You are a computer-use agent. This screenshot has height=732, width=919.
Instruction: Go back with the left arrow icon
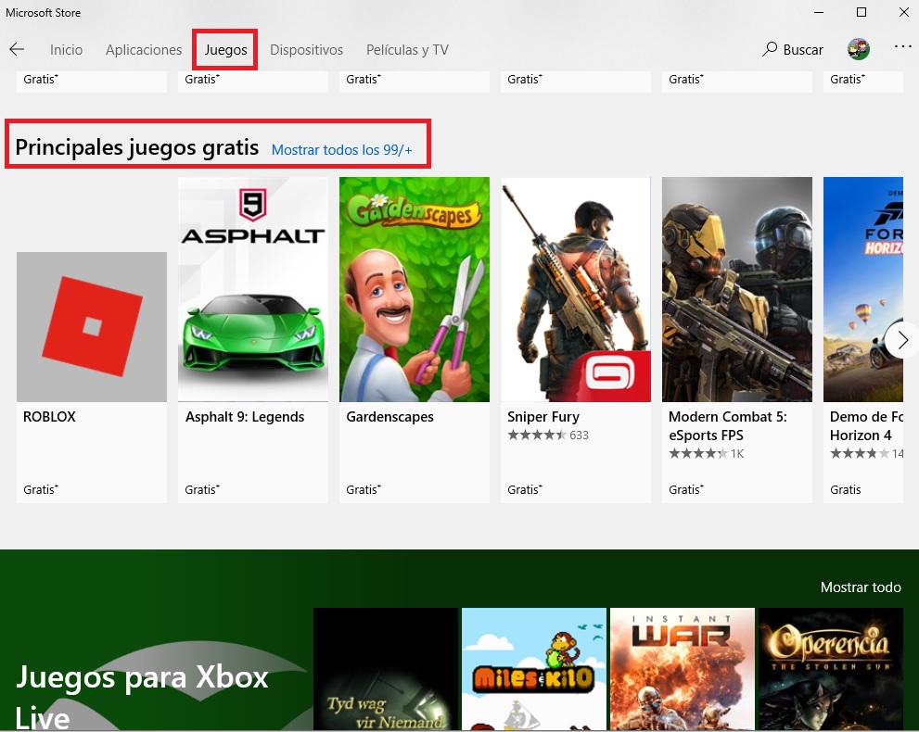click(x=17, y=49)
